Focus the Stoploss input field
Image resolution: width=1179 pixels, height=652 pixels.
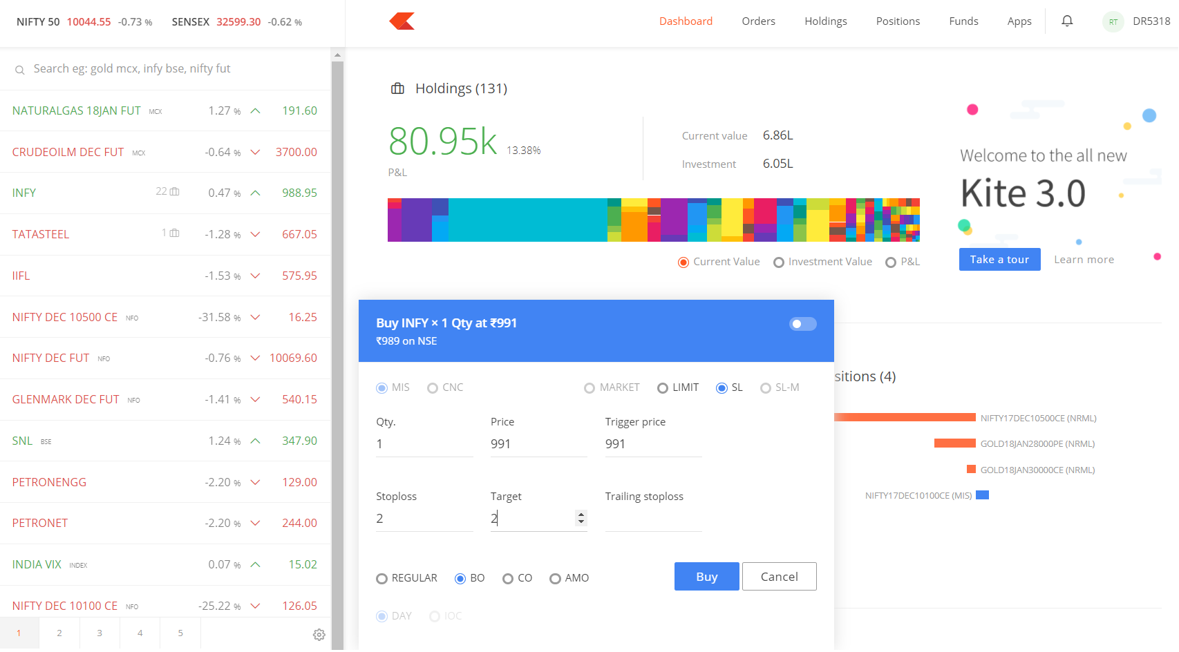pos(424,519)
